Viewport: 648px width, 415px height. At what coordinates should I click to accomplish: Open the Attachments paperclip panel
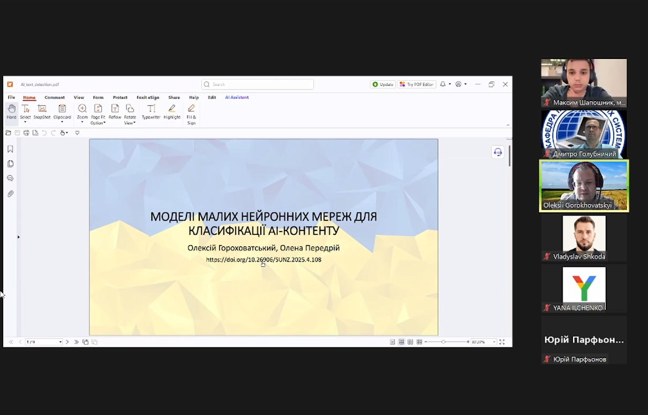[x=10, y=194]
